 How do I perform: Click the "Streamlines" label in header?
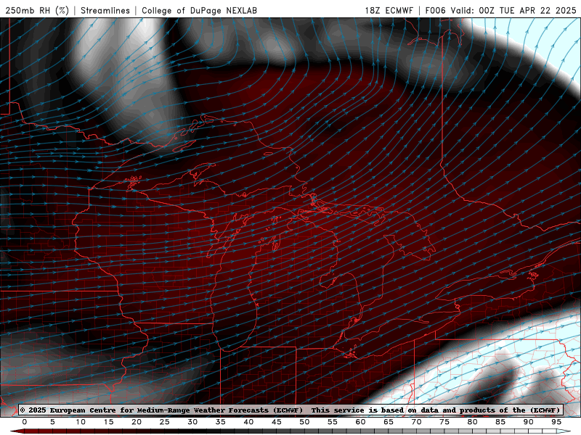pyautogui.click(x=105, y=10)
